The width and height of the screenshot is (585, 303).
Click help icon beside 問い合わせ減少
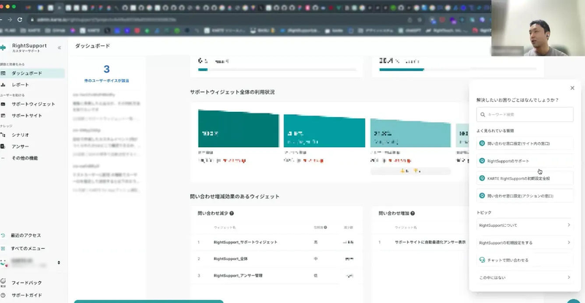coord(232,213)
